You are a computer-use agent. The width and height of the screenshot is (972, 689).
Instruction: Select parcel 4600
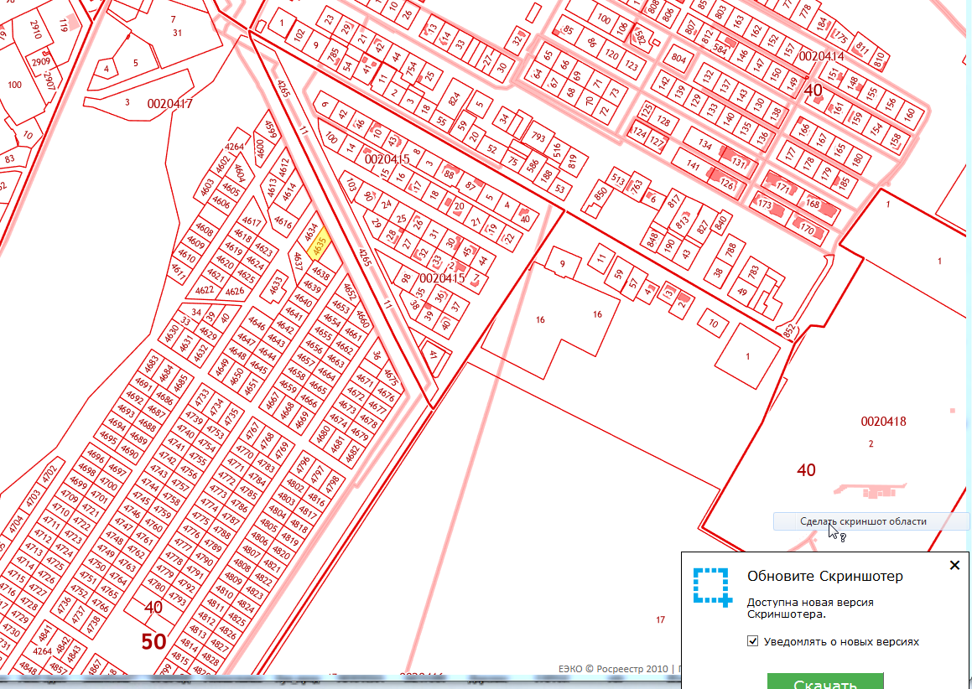tap(260, 148)
